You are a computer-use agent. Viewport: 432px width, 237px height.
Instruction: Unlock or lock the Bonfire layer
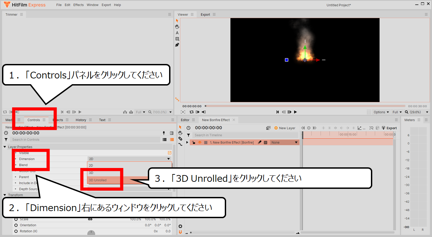click(x=194, y=142)
